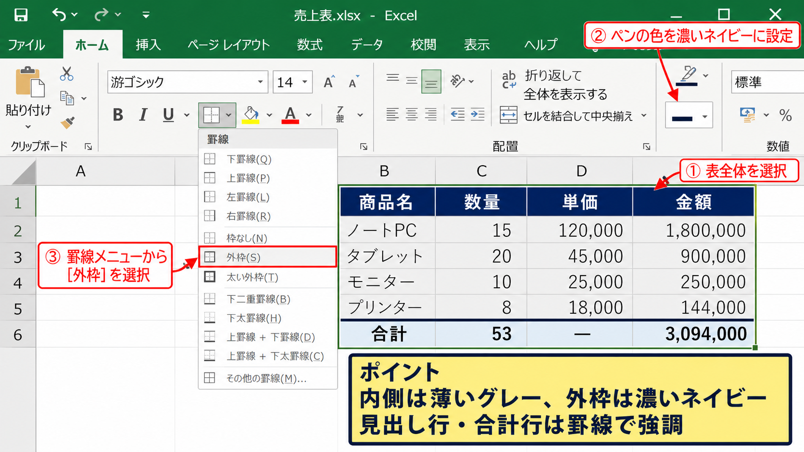Click the Copy icon
804x452 pixels.
click(x=67, y=98)
